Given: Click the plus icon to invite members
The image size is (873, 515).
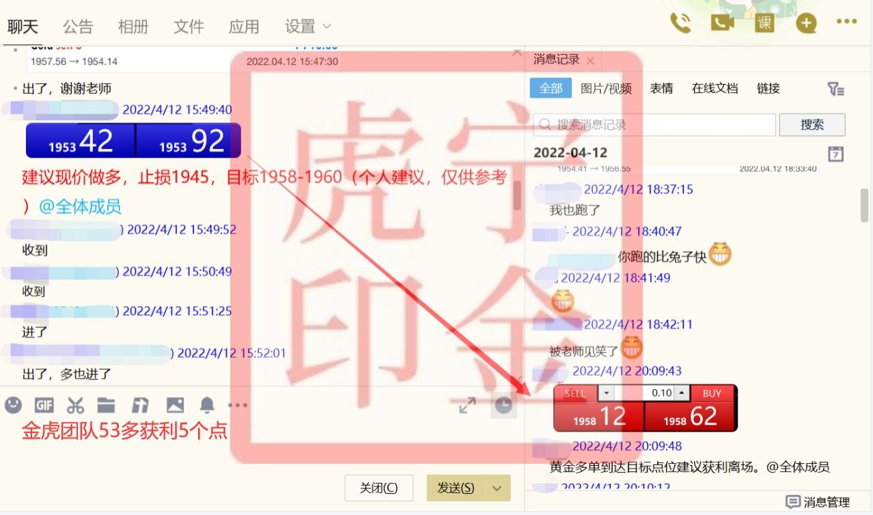Looking at the screenshot, I should pos(806,23).
